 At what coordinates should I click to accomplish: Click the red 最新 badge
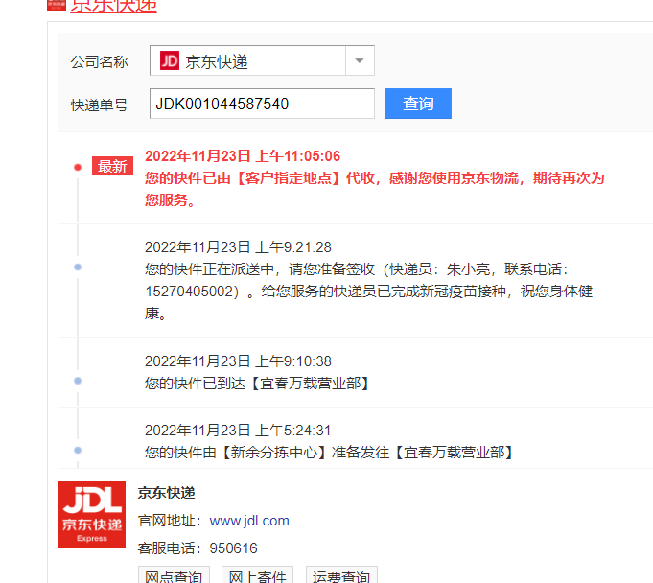coord(112,166)
